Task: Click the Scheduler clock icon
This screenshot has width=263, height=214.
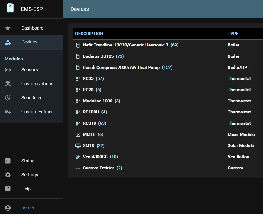Action: coord(8,97)
